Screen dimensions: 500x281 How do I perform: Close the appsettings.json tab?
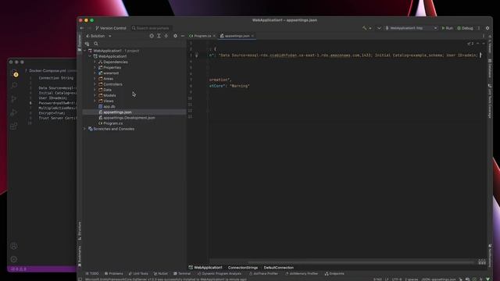[252, 36]
